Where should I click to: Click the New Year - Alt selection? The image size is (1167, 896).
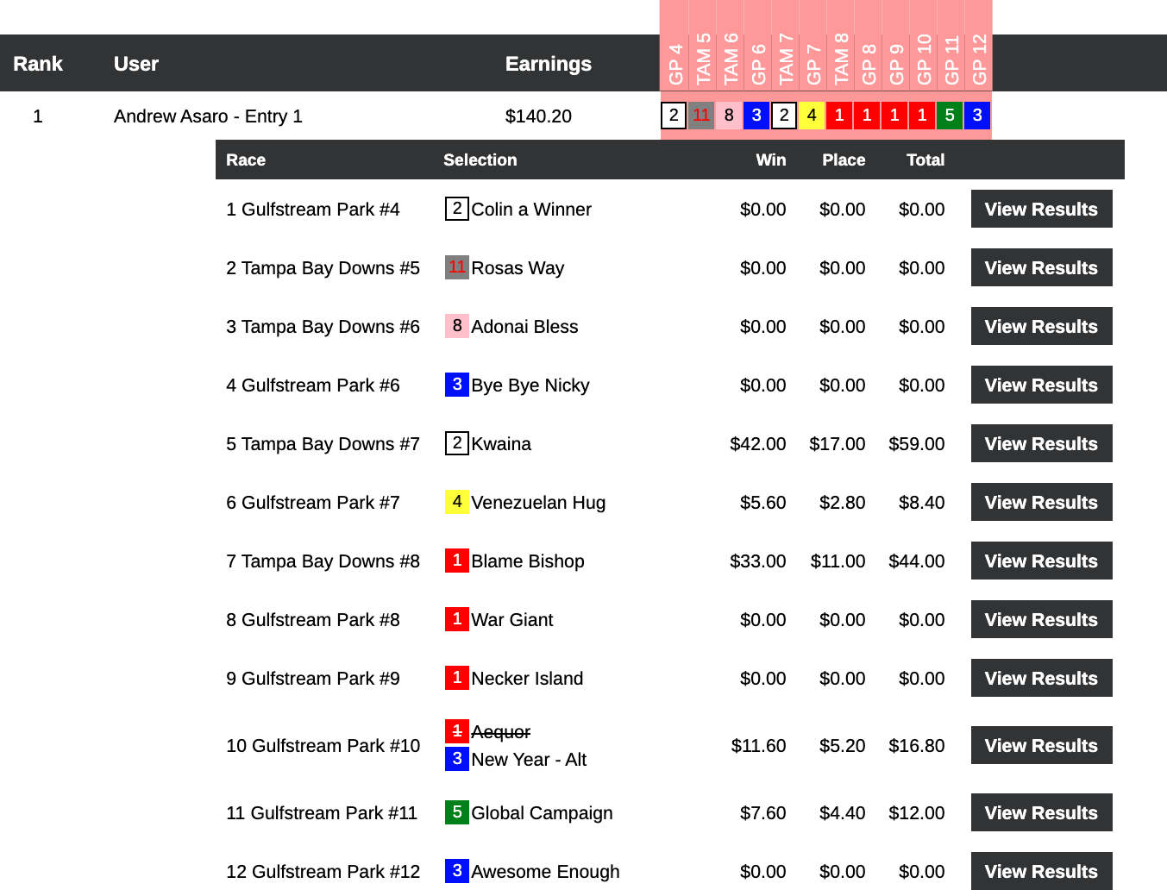528,760
